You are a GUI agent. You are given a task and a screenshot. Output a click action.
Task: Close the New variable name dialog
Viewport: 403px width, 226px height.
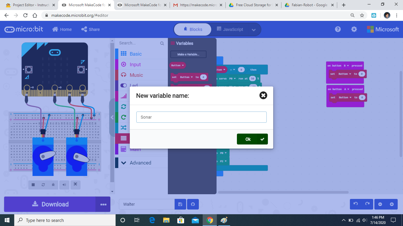[263, 95]
